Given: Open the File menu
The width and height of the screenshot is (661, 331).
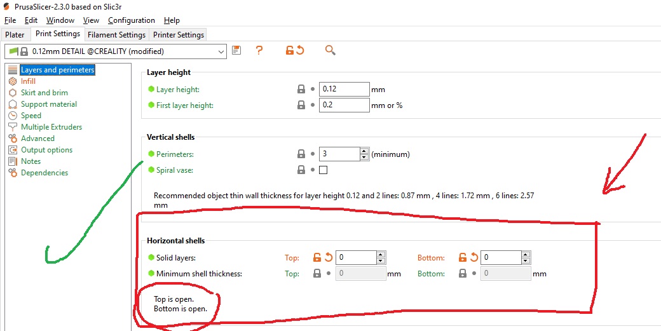Looking at the screenshot, I should 10,20.
